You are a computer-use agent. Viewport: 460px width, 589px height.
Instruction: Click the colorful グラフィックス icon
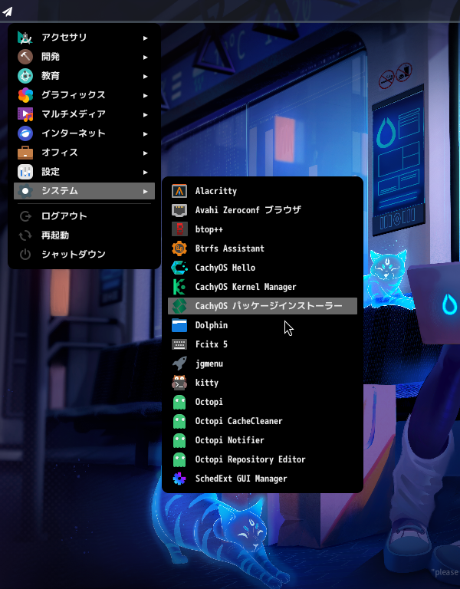(25, 95)
